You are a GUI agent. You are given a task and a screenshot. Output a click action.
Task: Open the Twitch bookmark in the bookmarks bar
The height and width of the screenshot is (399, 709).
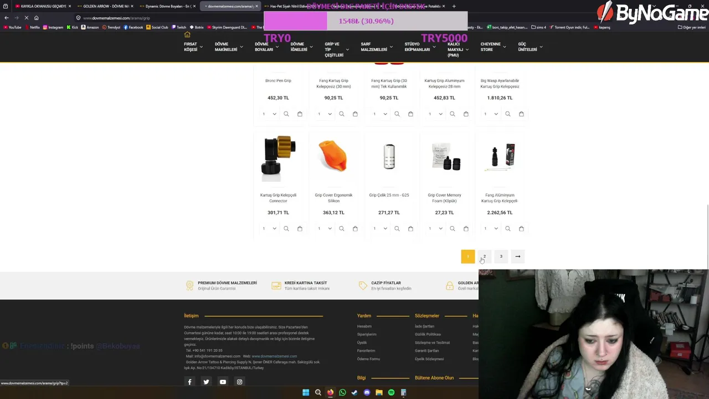point(178,27)
